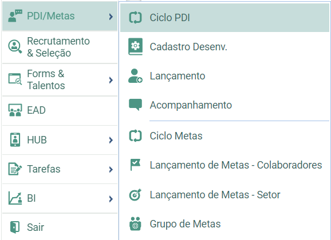Select Acompanhamento in the submenu
This screenshot has height=240, width=331.
coord(224,105)
